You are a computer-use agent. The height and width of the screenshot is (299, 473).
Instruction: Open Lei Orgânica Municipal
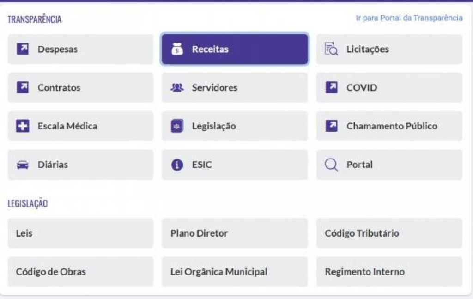(x=234, y=272)
